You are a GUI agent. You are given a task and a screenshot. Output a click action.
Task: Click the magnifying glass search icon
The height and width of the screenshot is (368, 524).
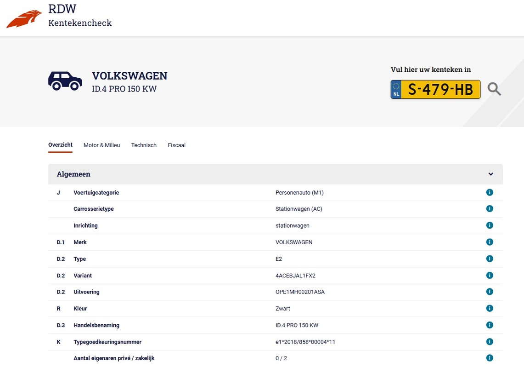494,89
